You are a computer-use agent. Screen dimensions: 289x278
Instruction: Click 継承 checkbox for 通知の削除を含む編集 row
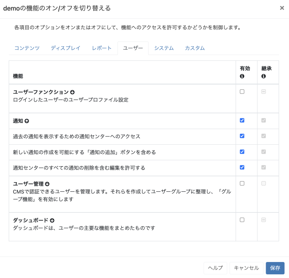[263, 168]
